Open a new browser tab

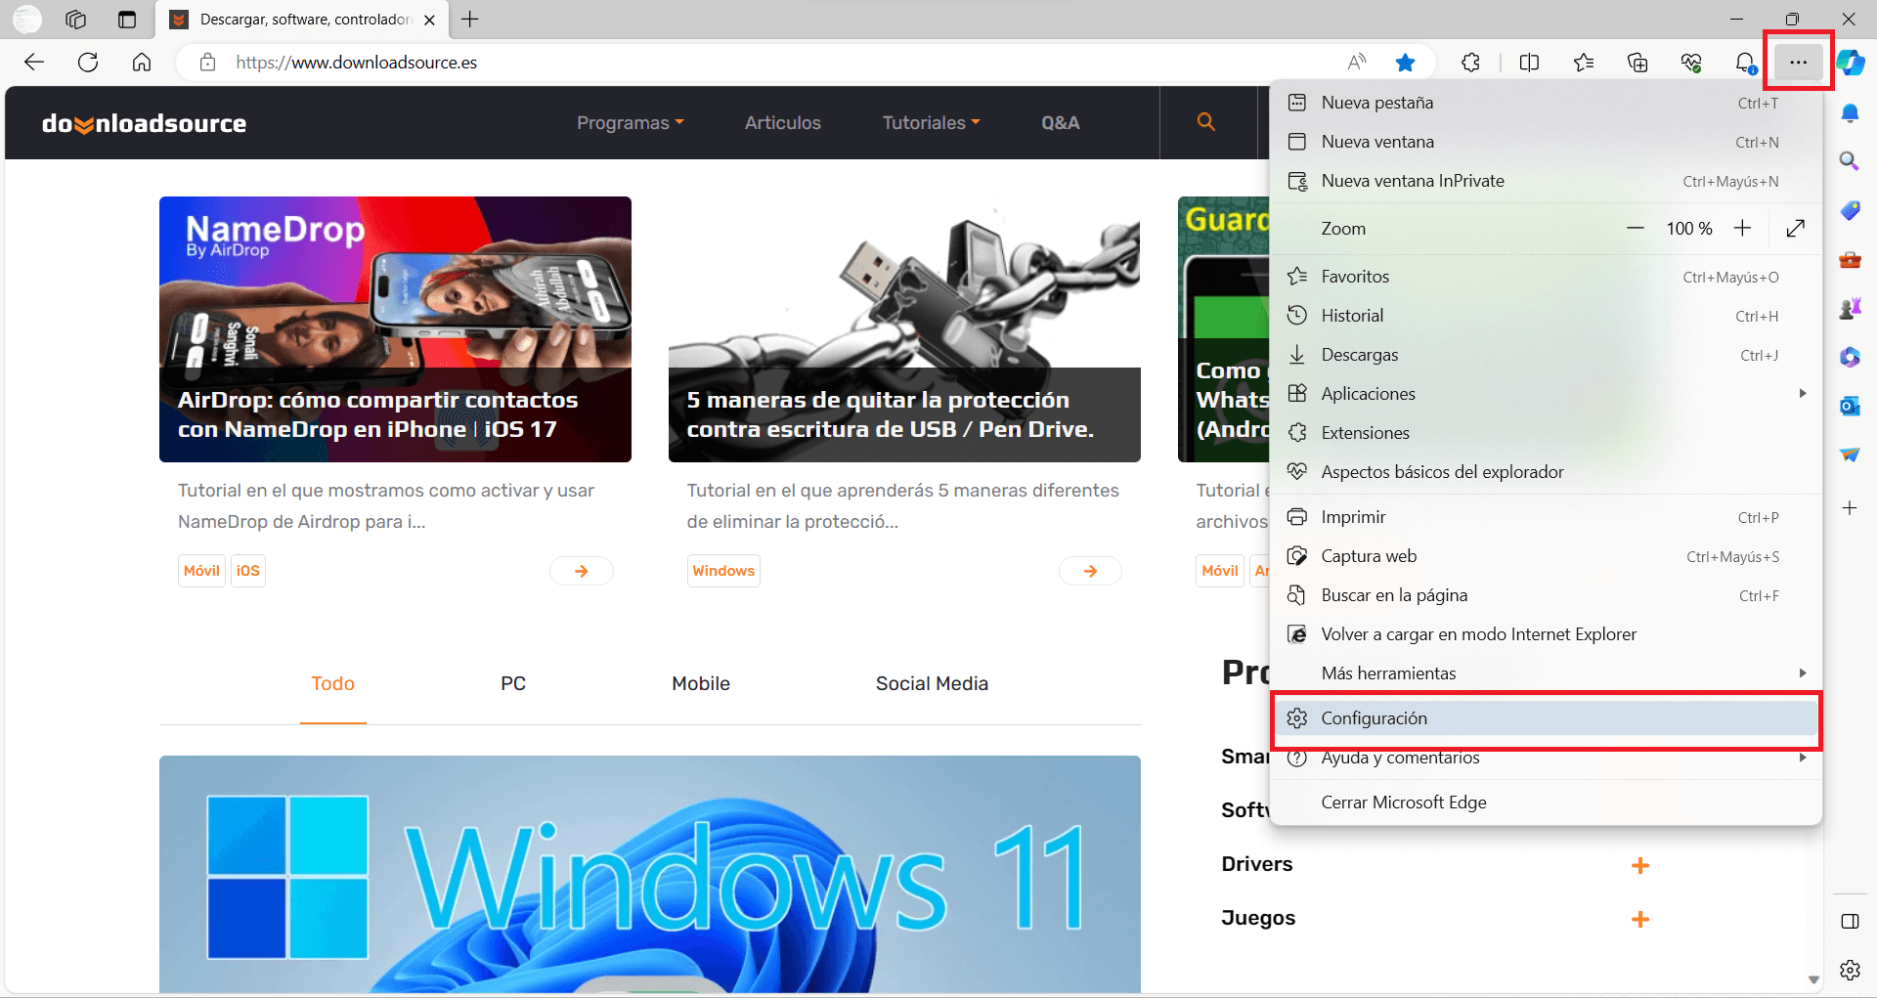[x=470, y=20]
